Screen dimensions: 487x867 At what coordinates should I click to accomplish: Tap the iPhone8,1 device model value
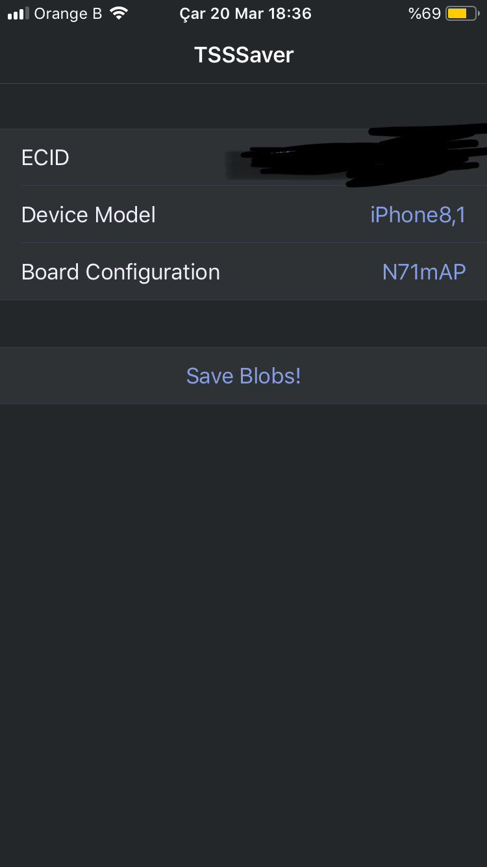pyautogui.click(x=418, y=214)
